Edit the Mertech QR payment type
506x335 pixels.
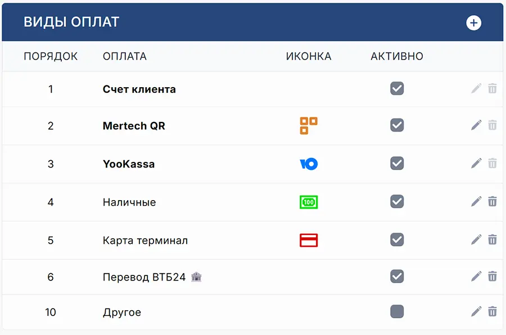[476, 125]
